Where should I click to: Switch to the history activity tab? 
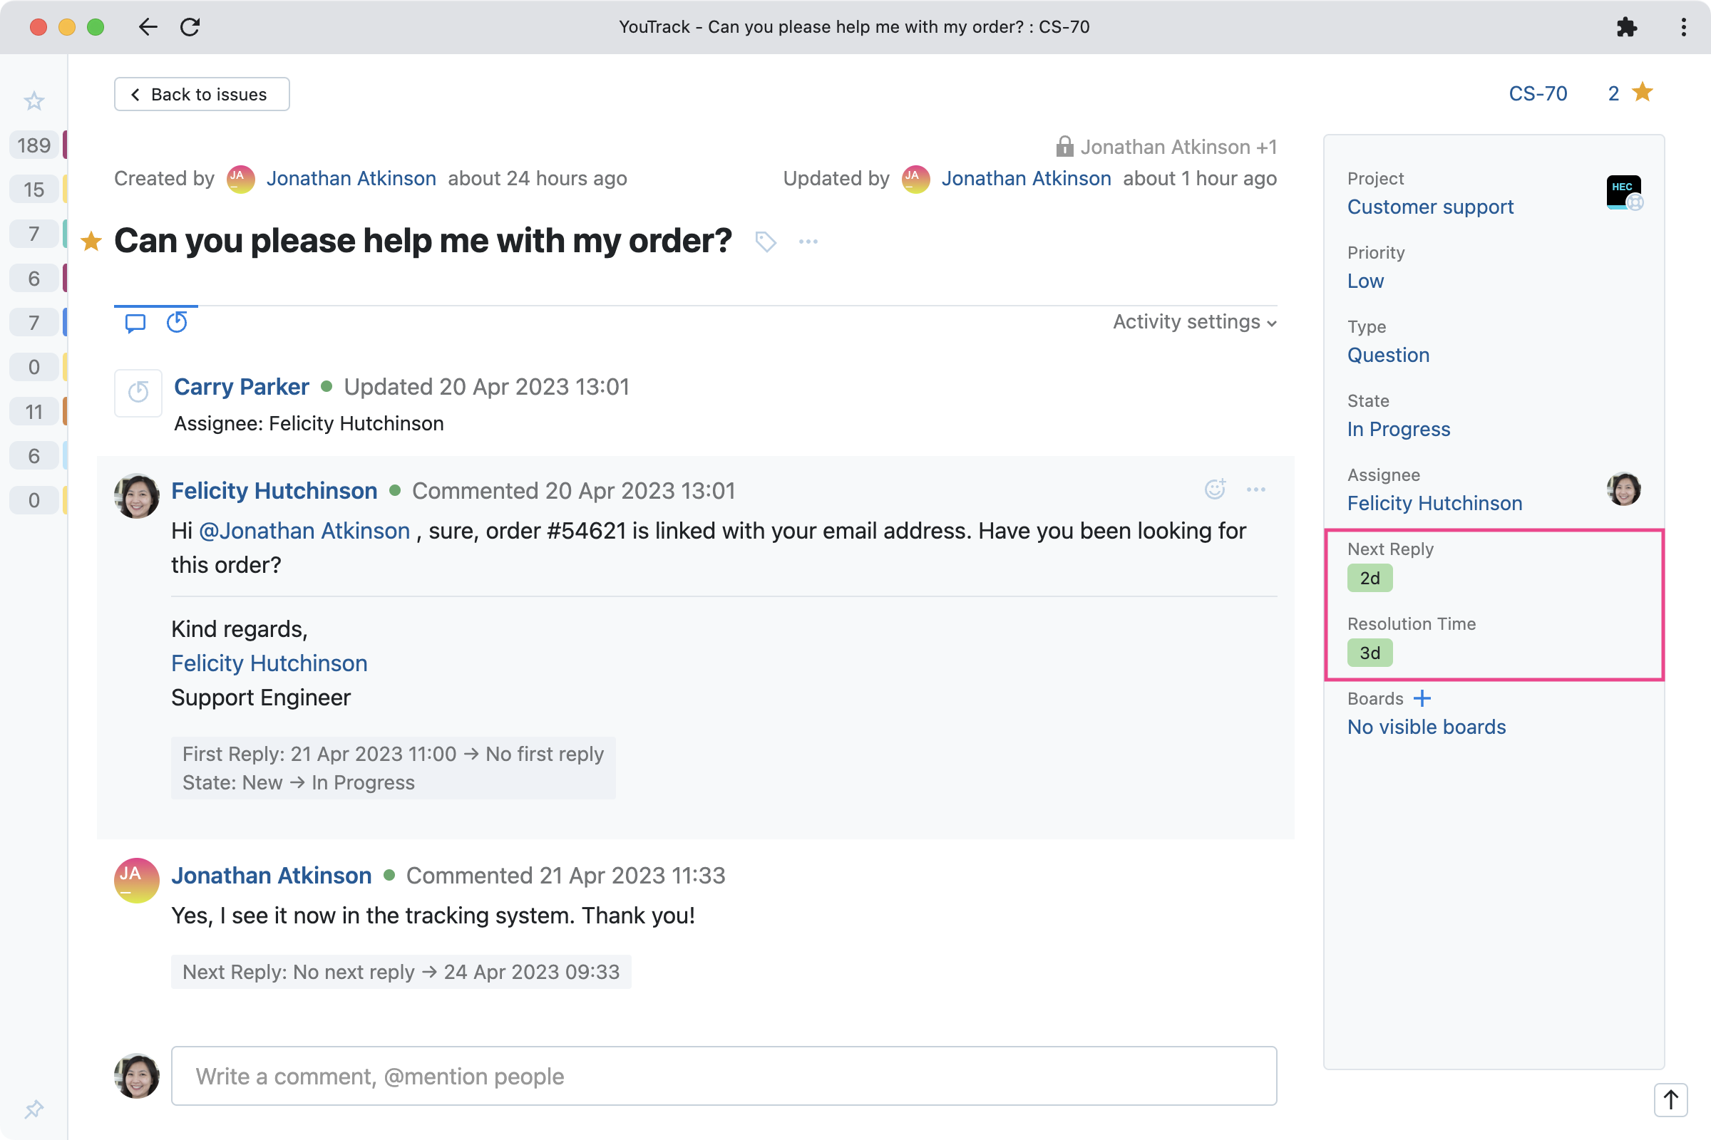click(x=177, y=322)
